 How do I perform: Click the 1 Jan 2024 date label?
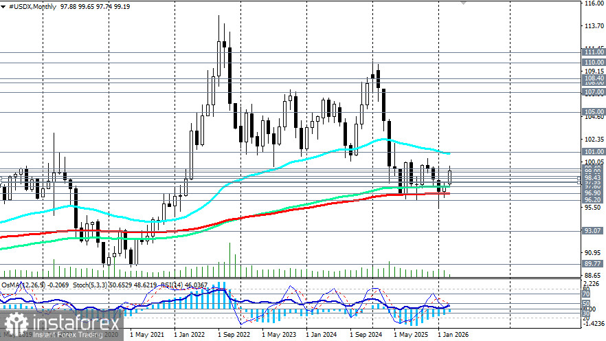click(x=321, y=335)
